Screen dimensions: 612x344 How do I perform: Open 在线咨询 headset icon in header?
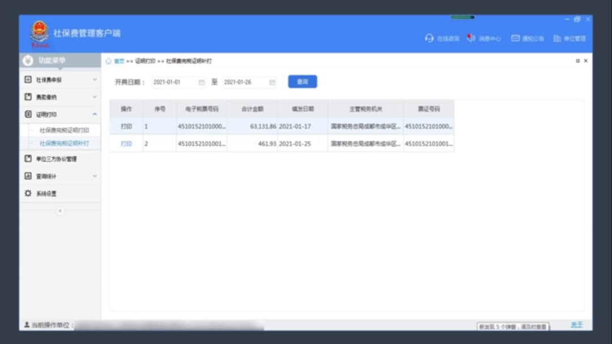pos(430,38)
